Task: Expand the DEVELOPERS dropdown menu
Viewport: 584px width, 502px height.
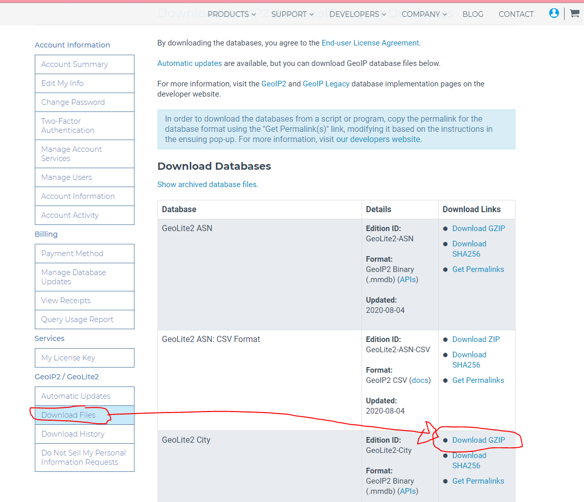Action: (x=357, y=14)
